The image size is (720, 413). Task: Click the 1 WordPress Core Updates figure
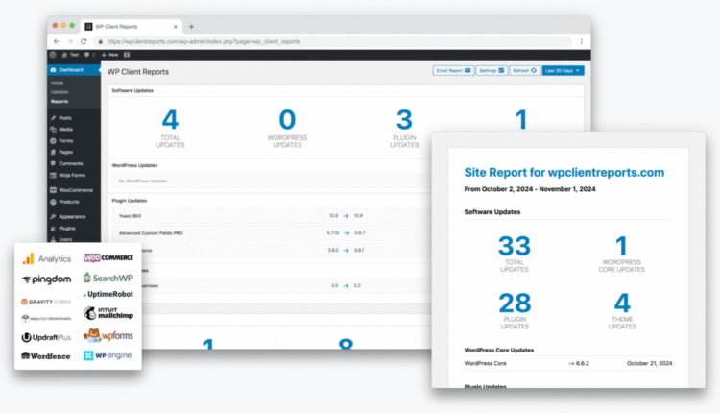(621, 246)
